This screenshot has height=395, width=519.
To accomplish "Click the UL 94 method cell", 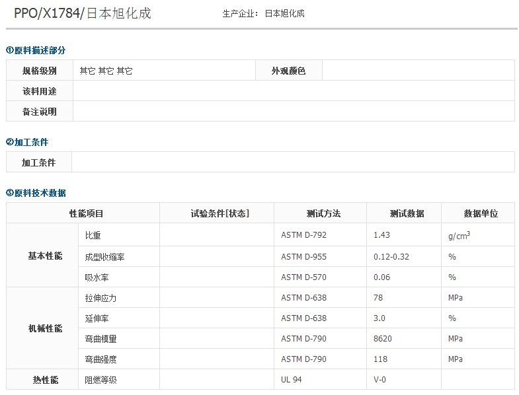I will click(320, 379).
